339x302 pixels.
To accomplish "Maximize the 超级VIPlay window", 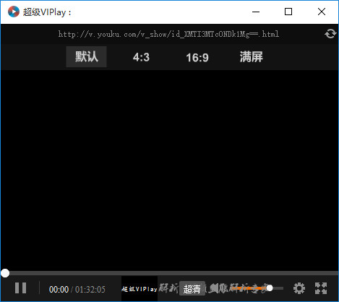I will click(288, 12).
